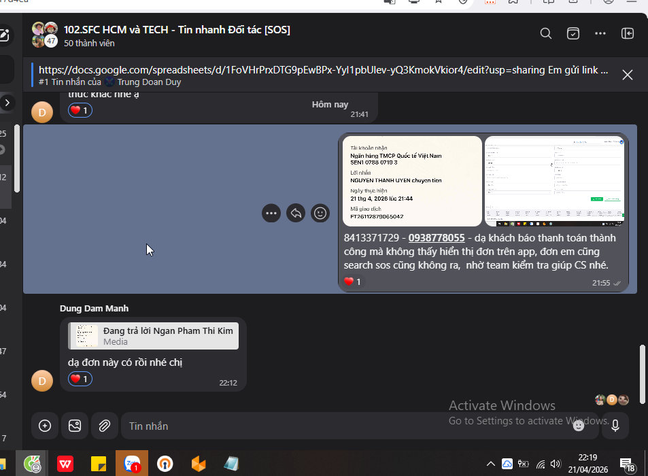This screenshot has width=648, height=476.
Task: Click the left conversation list scrollbar
Action: 17,158
